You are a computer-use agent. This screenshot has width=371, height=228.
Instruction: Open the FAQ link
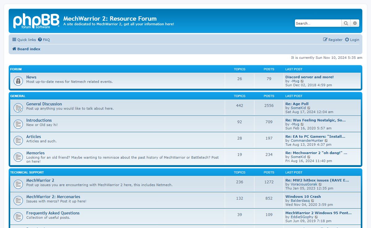(x=44, y=40)
